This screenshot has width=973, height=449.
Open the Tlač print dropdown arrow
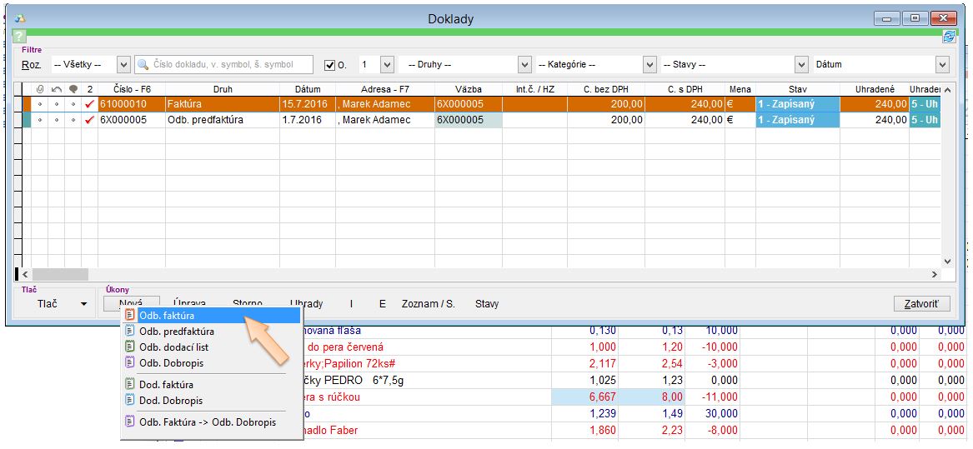[83, 304]
